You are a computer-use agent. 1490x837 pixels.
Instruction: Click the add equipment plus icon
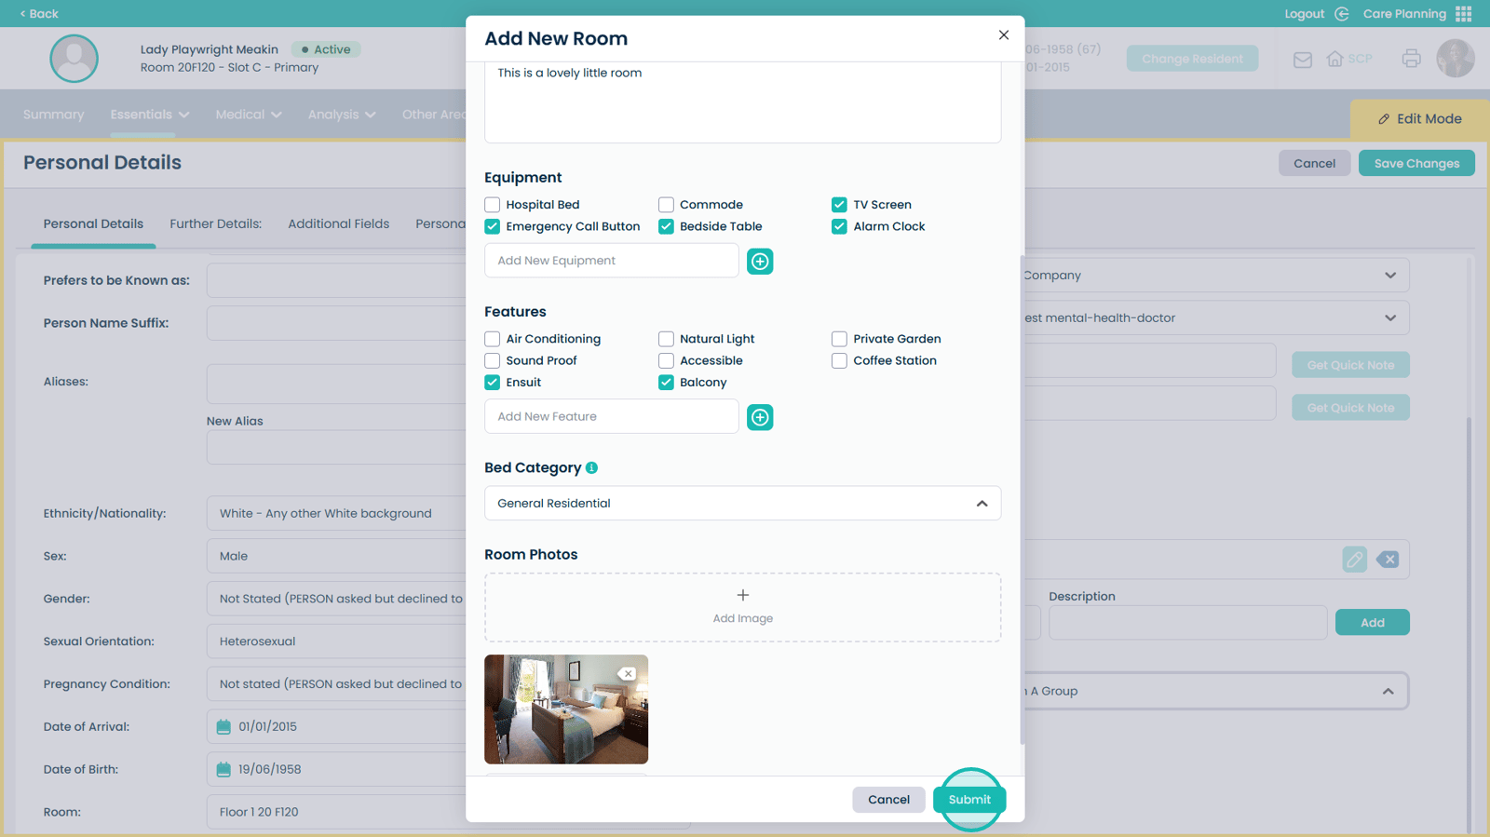pyautogui.click(x=760, y=262)
